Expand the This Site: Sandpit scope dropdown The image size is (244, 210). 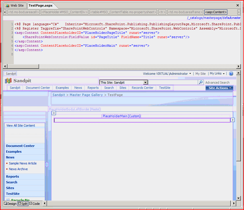(x=146, y=83)
